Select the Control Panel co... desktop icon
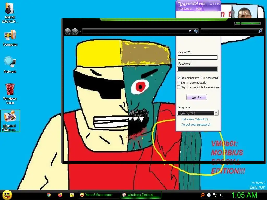The image size is (267, 200). (10, 121)
